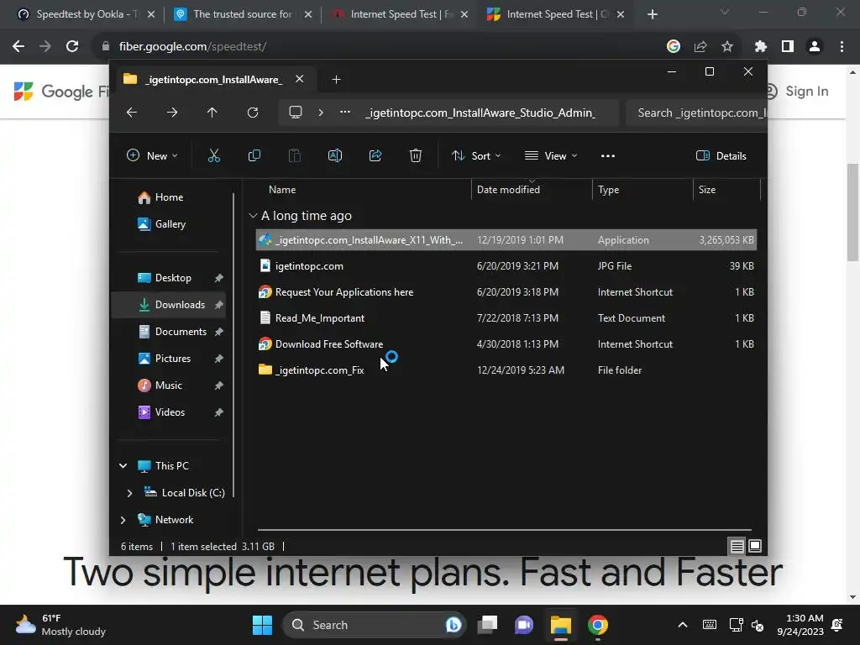
Task: Open Chrome side panel icon
Action: [788, 47]
